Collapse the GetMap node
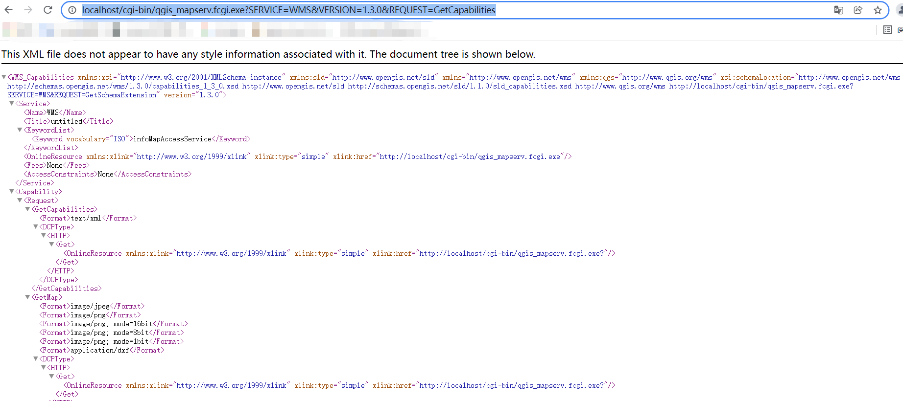The height and width of the screenshot is (401, 903). (x=27, y=297)
